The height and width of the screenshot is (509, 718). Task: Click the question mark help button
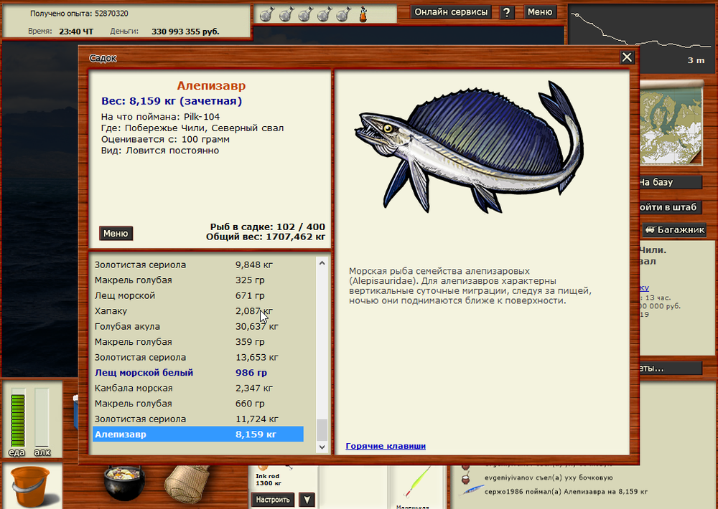click(x=507, y=12)
